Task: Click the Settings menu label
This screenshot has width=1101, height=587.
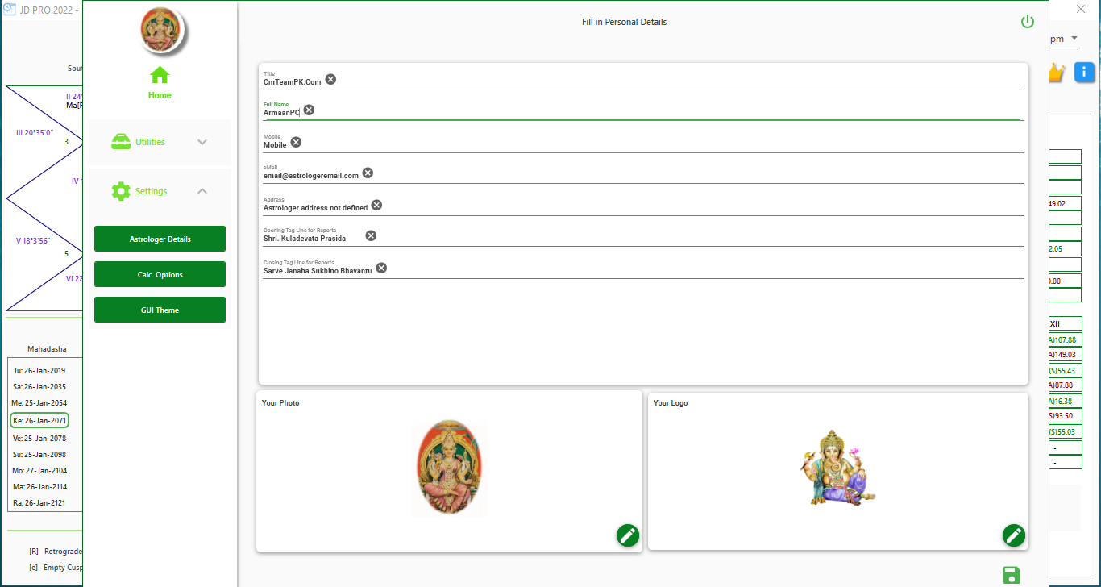Action: pos(152,191)
